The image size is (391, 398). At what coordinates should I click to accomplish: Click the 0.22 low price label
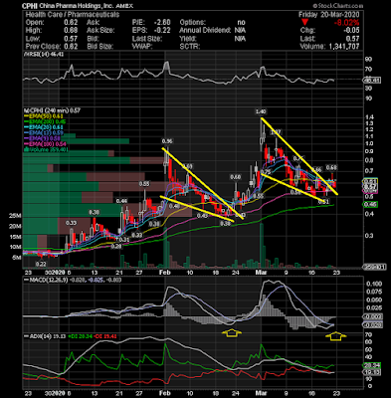(x=41, y=264)
